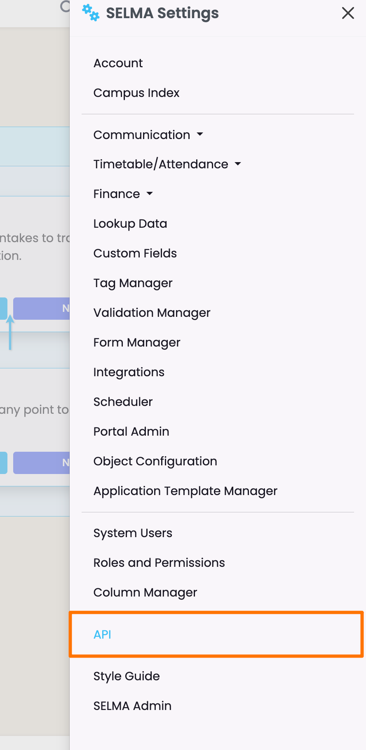Screen dimensions: 366x750
Task: Navigate to Validation Manager
Action: tap(152, 313)
